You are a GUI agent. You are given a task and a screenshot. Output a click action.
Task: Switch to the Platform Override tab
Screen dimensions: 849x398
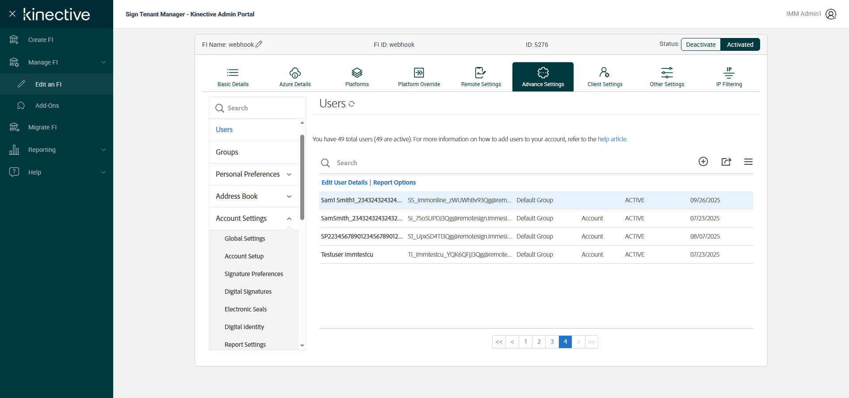419,77
